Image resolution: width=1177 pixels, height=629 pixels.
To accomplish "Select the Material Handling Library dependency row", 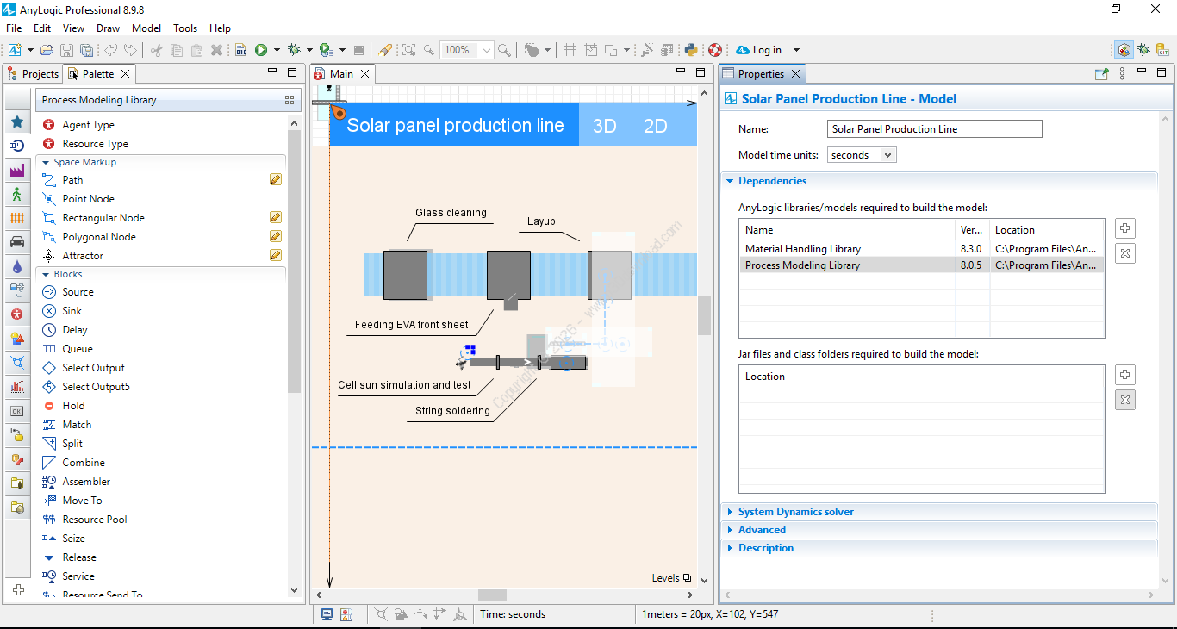I will (921, 249).
